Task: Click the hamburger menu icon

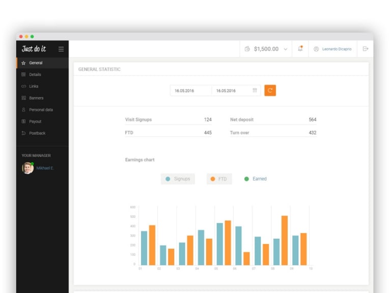Action: (61, 49)
